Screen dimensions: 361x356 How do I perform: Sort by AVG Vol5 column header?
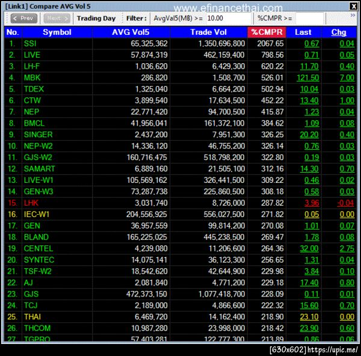tap(131, 32)
